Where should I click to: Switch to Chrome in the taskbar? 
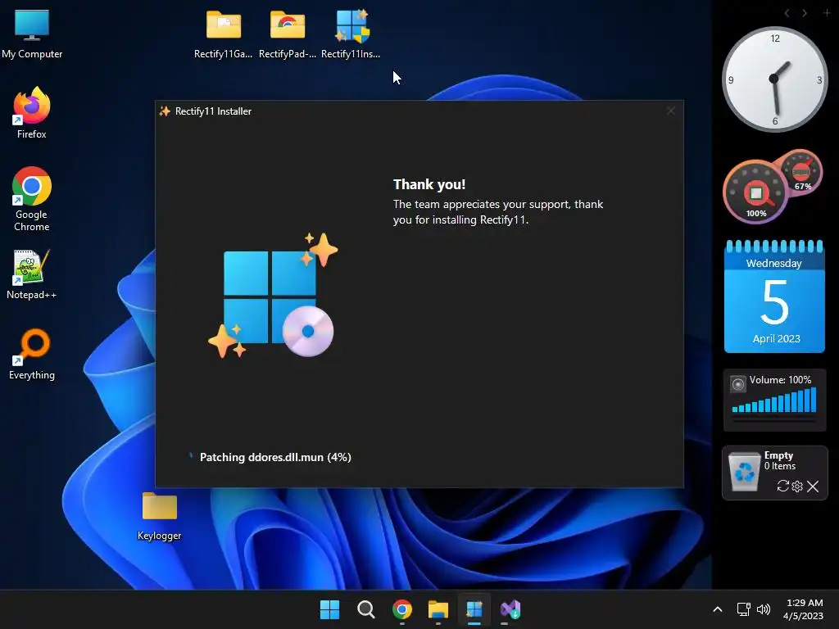(x=401, y=609)
